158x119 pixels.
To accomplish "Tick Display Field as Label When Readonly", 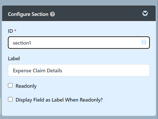I will coord(10,99).
